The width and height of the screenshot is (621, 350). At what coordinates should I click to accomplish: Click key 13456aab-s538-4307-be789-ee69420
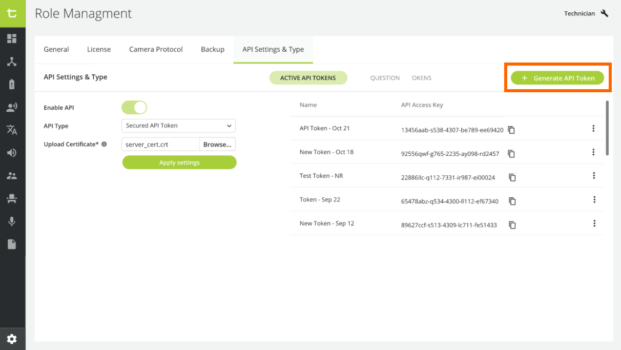click(x=452, y=130)
